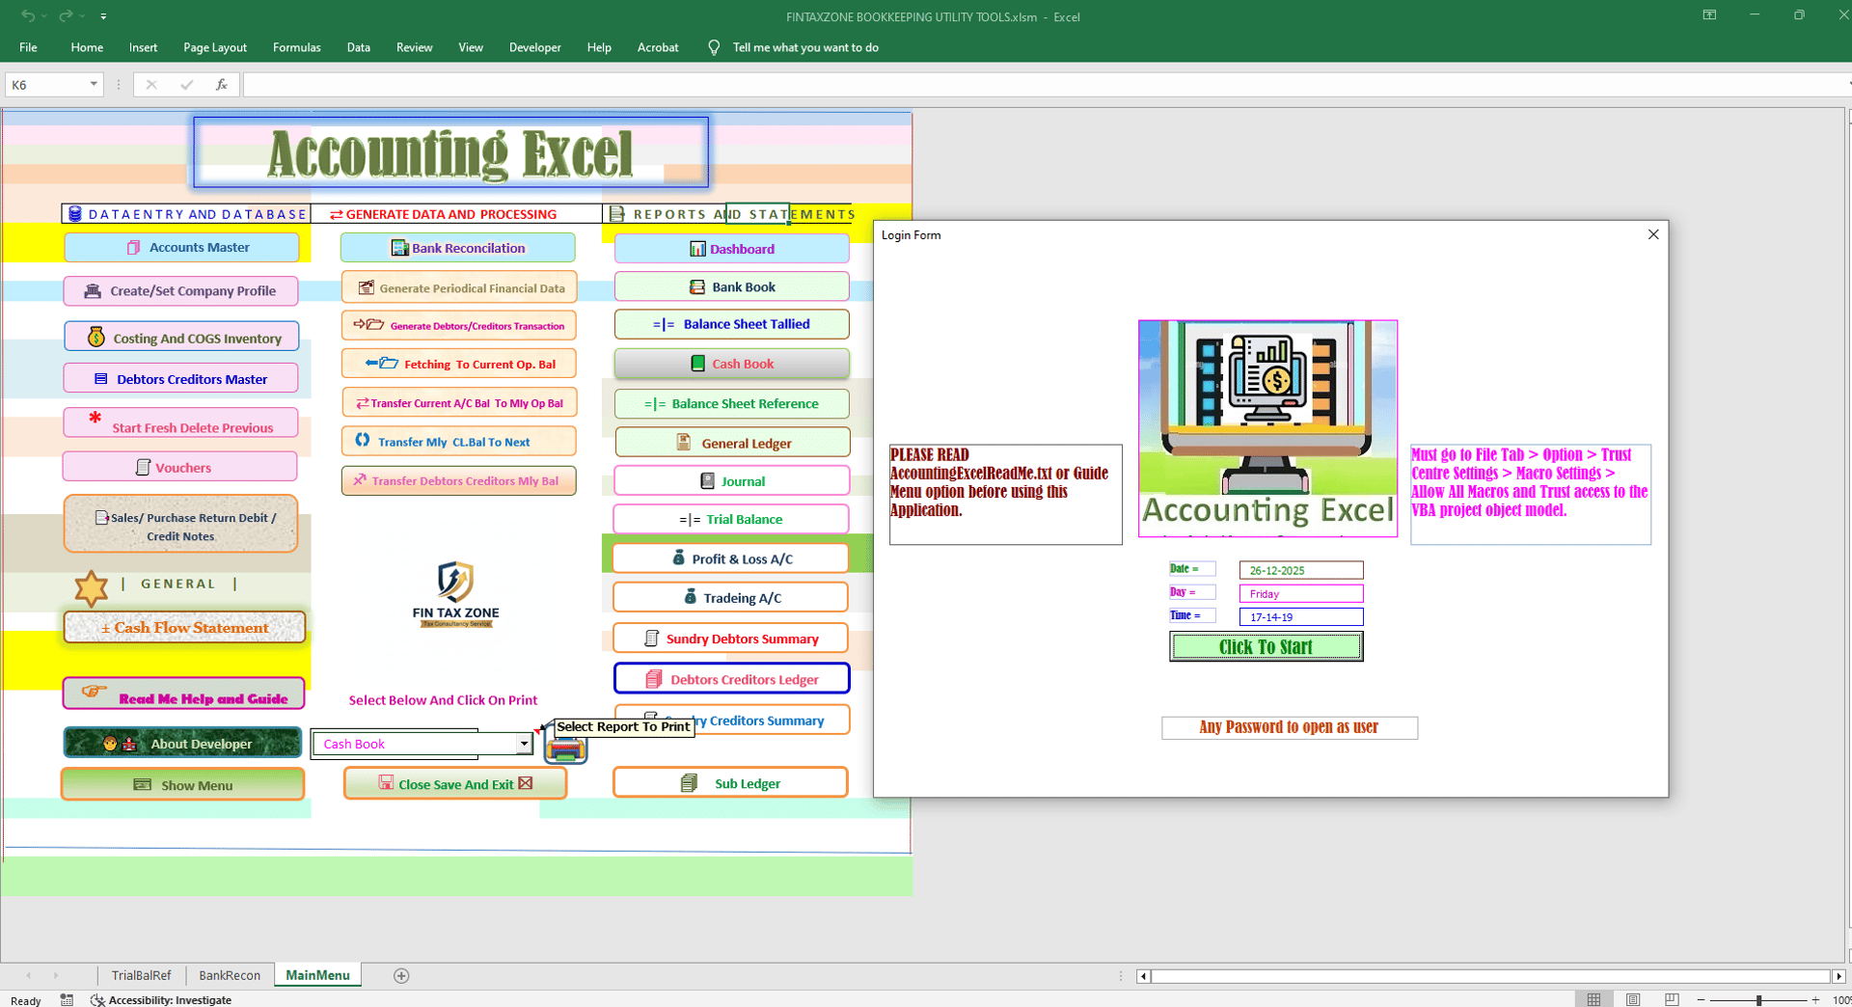Click the Tradeing A/C bag icon
The width and height of the screenshot is (1852, 1007).
click(x=690, y=596)
